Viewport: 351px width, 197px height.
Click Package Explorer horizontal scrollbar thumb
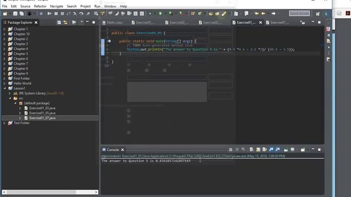(41, 192)
